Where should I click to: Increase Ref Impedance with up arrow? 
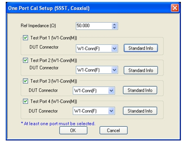[x=114, y=24]
